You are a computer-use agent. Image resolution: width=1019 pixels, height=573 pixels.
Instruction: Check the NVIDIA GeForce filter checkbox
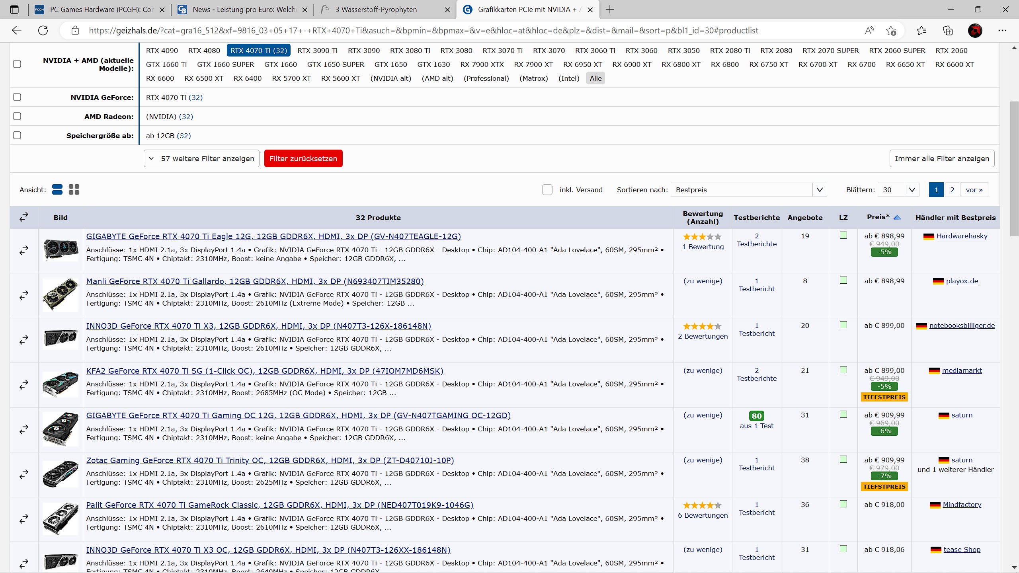17,97
